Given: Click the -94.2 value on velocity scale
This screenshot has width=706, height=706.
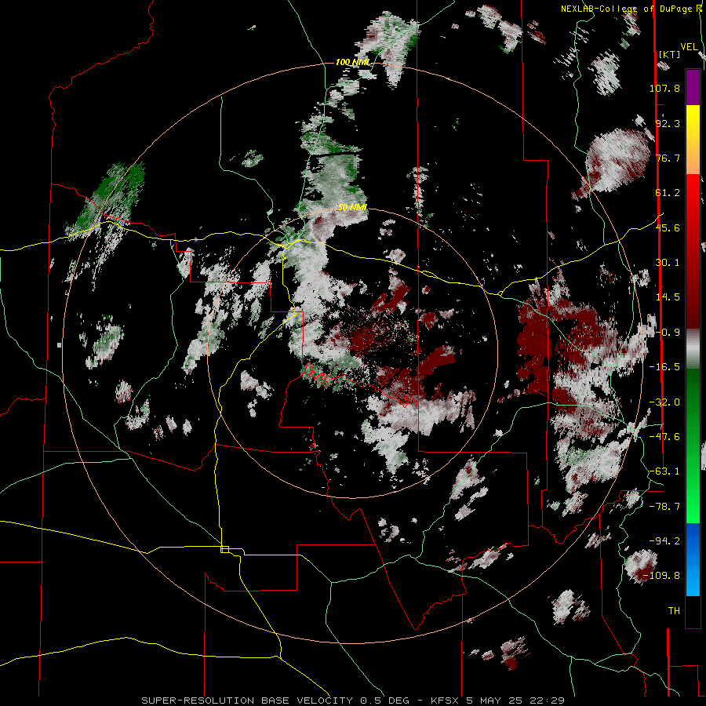Looking at the screenshot, I should point(664,540).
